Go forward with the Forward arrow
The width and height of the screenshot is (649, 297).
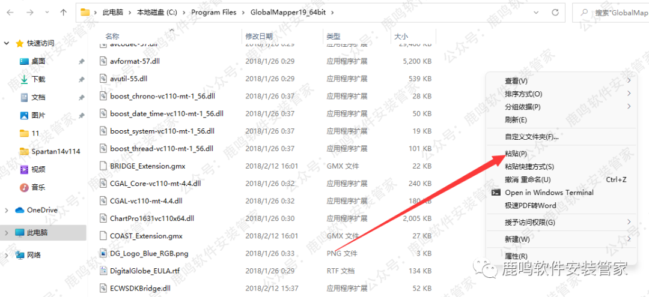point(29,13)
